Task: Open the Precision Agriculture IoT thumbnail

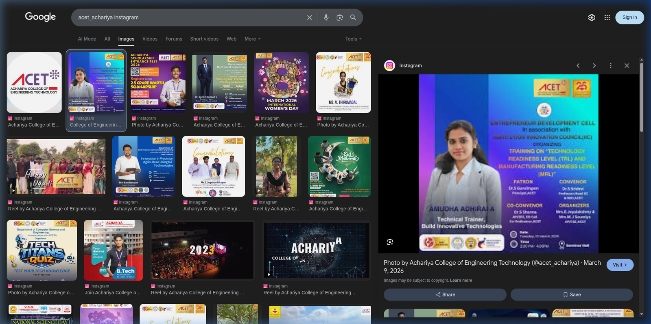Action: (144, 166)
